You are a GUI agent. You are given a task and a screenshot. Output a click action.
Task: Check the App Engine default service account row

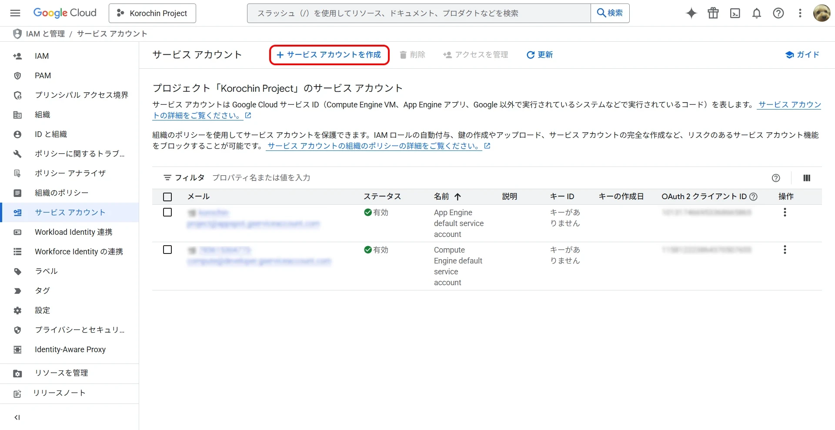tap(167, 212)
